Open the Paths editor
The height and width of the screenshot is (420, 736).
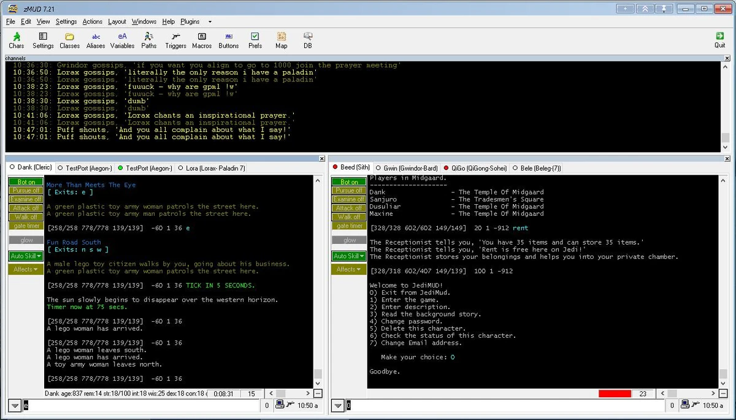(x=148, y=40)
